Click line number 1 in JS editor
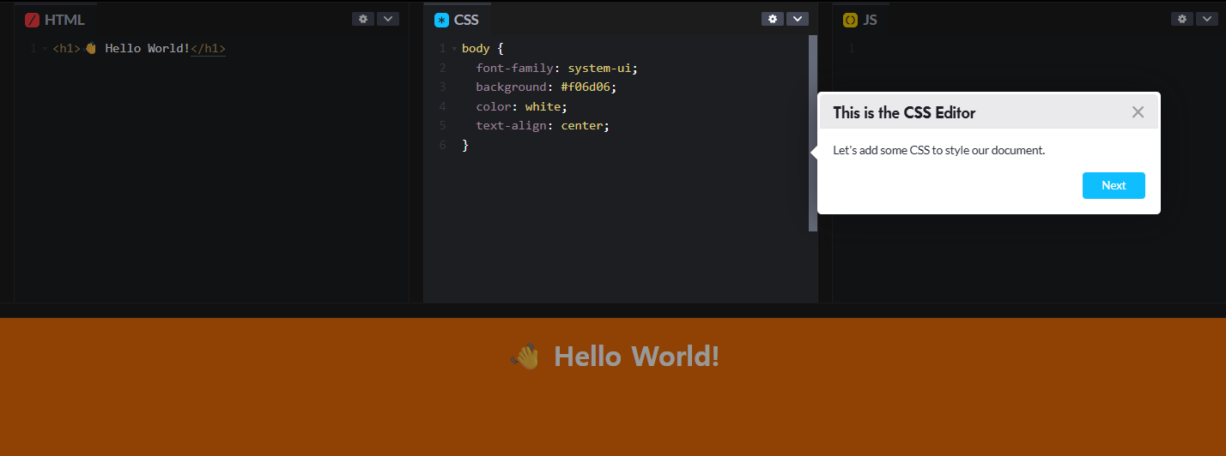 tap(852, 49)
